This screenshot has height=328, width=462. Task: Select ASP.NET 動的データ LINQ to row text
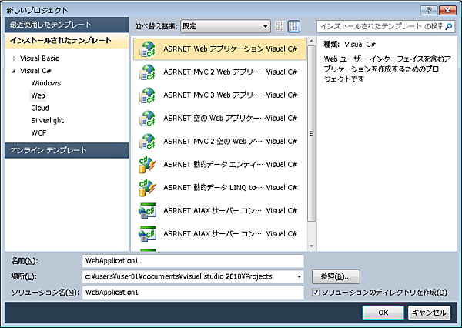(x=213, y=188)
